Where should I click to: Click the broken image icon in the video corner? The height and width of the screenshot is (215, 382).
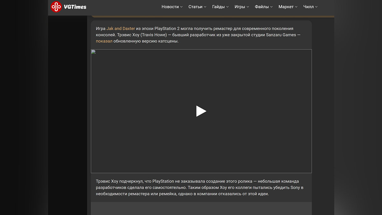(x=93, y=52)
